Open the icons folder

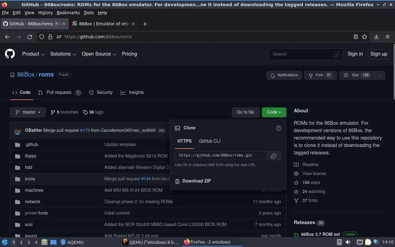[30, 179]
